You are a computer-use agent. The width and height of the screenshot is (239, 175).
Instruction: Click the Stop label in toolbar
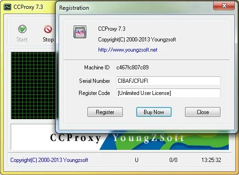tap(48, 40)
